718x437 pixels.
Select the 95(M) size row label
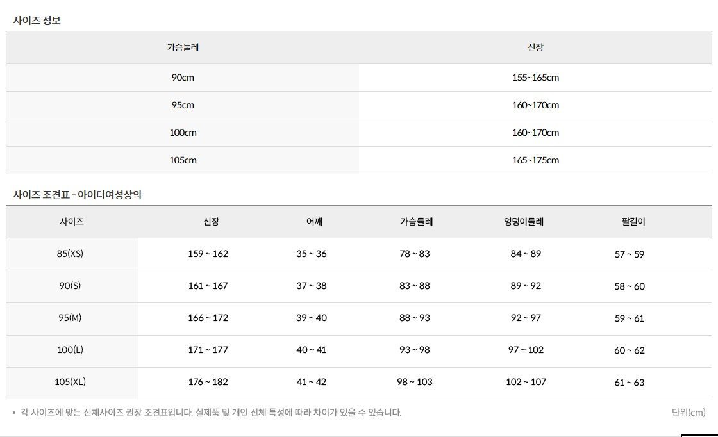(70, 318)
